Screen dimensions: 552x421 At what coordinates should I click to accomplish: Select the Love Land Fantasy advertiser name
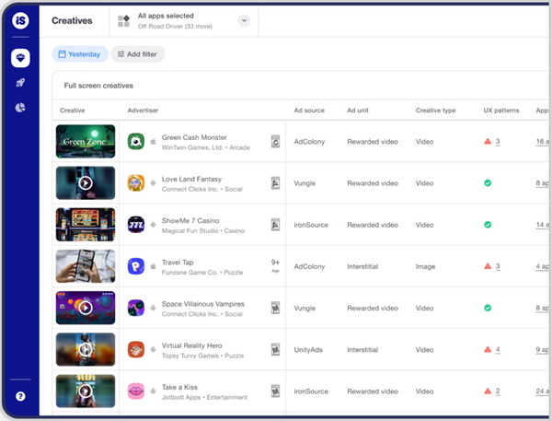tap(191, 179)
